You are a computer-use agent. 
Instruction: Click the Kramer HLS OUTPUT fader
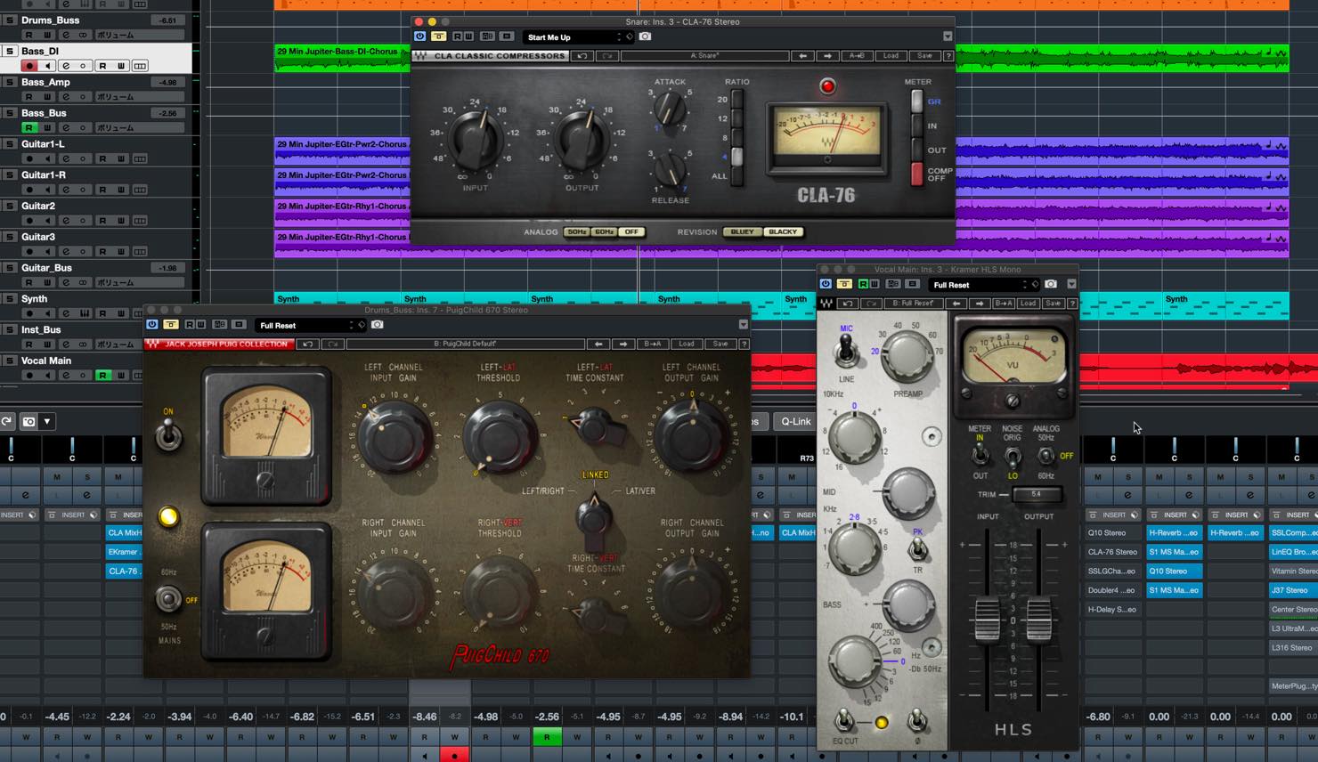1039,620
